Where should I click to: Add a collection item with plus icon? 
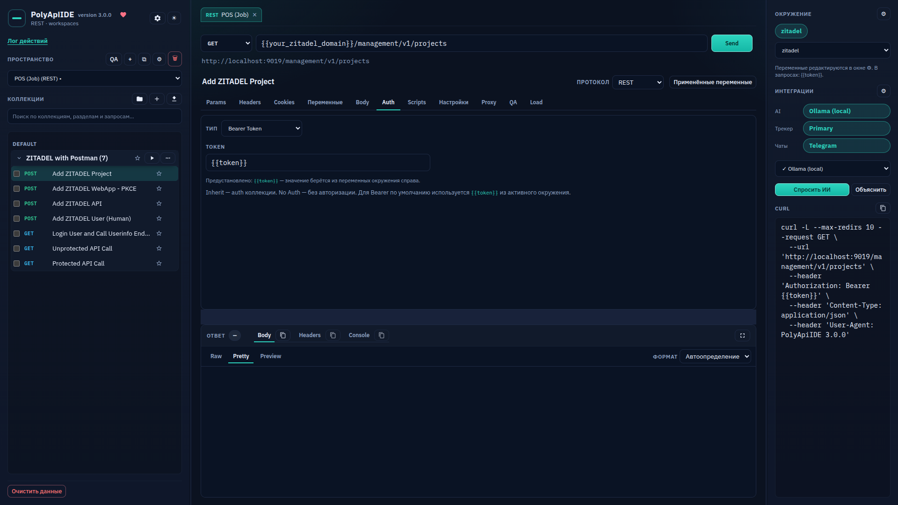(x=157, y=99)
